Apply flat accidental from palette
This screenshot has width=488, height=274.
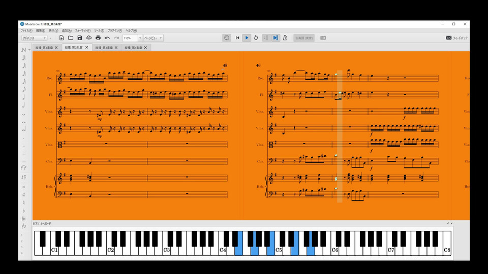tap(24, 211)
